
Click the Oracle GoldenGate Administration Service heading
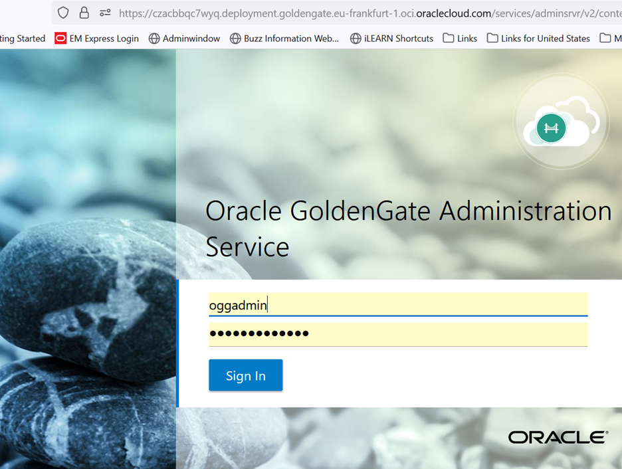click(x=408, y=229)
